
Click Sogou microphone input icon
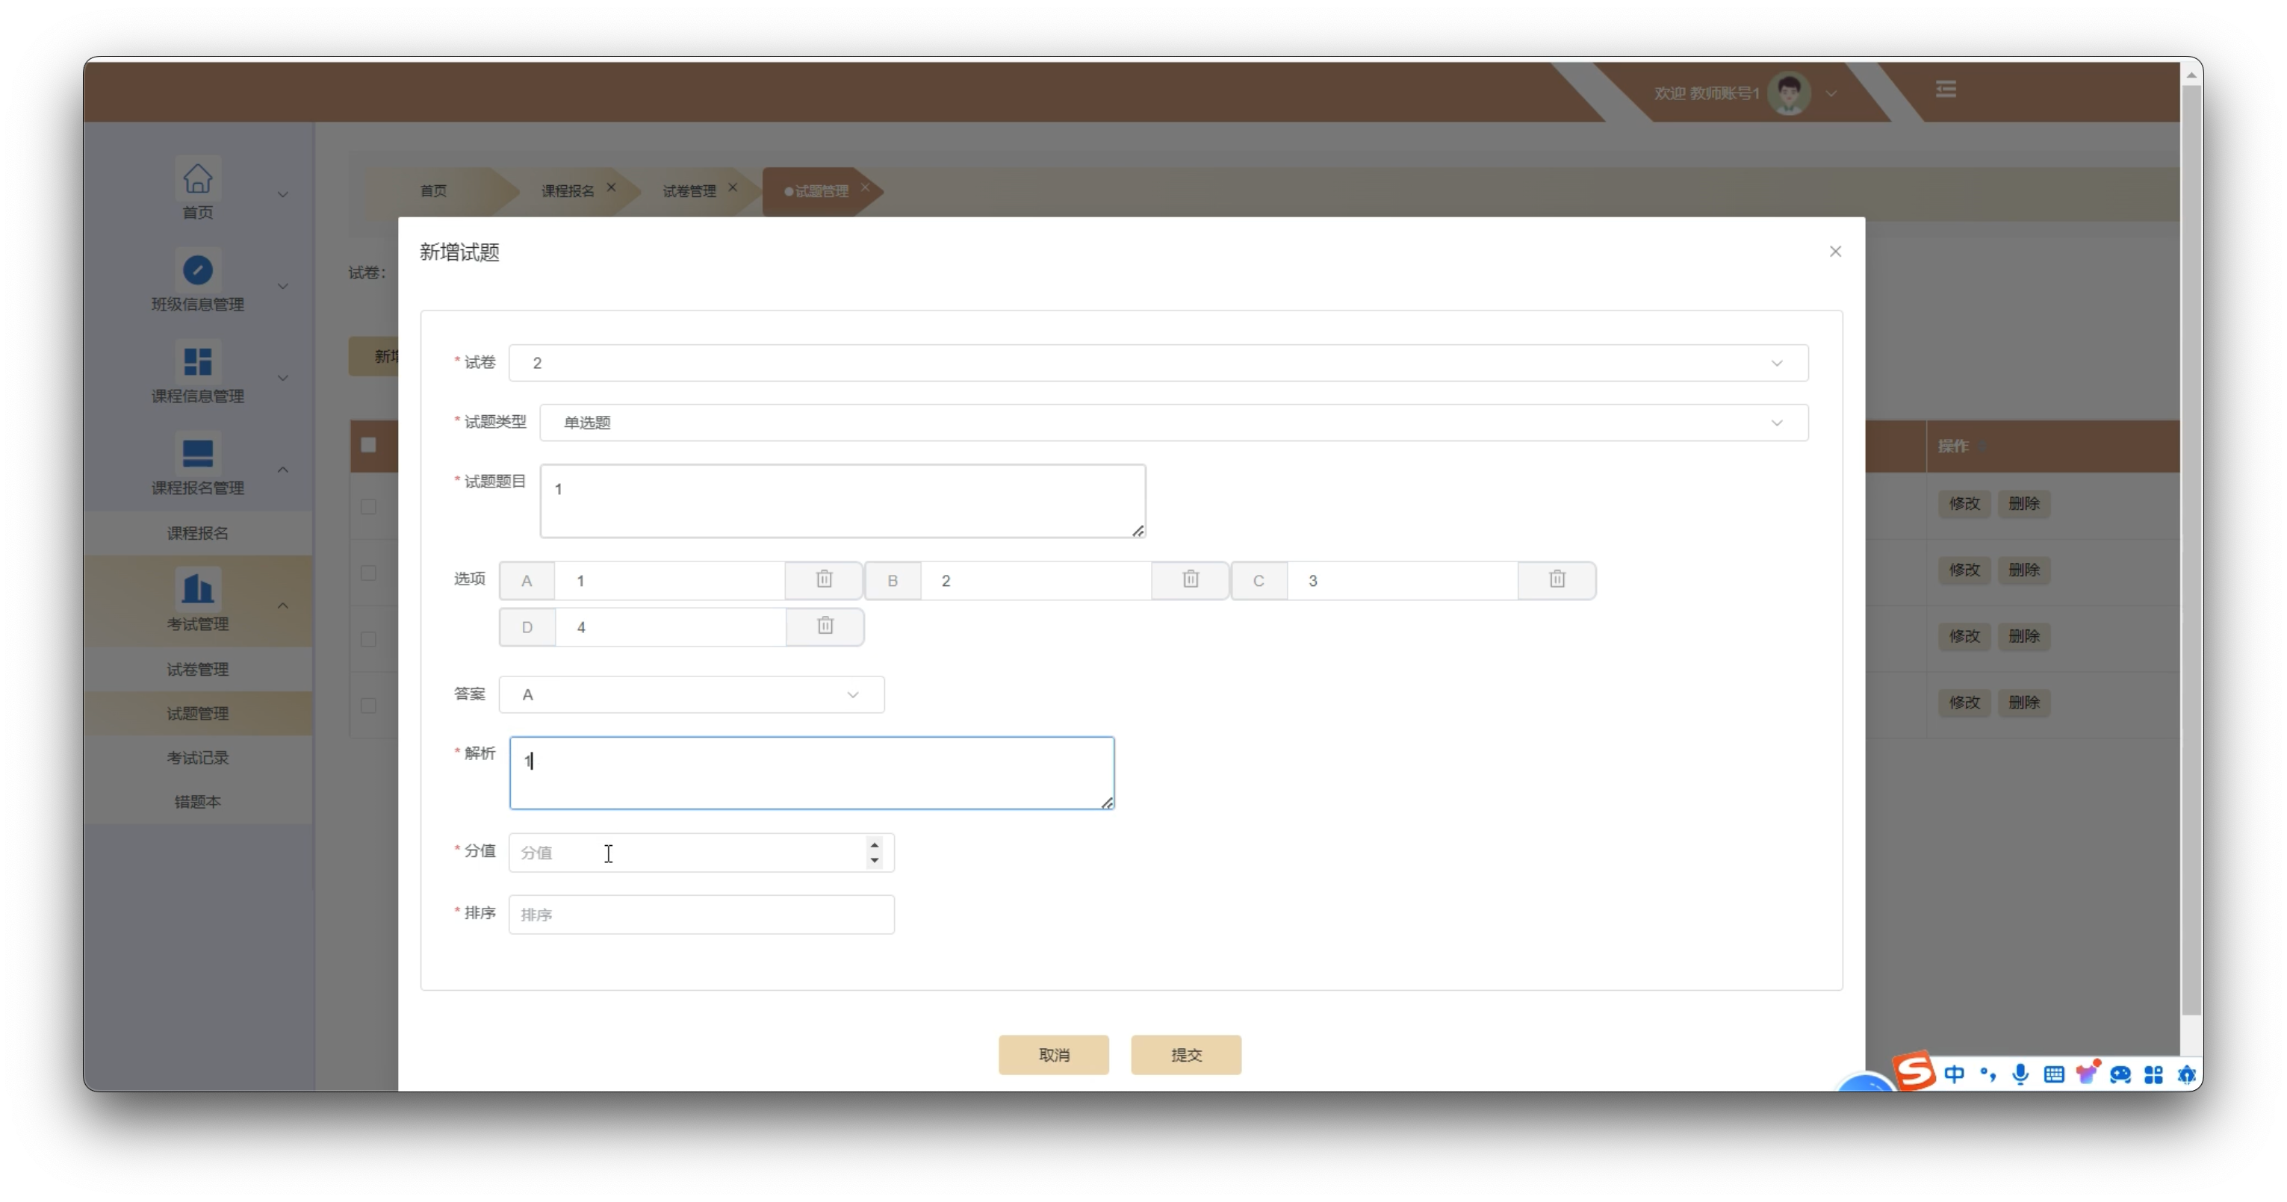[x=2020, y=1074]
